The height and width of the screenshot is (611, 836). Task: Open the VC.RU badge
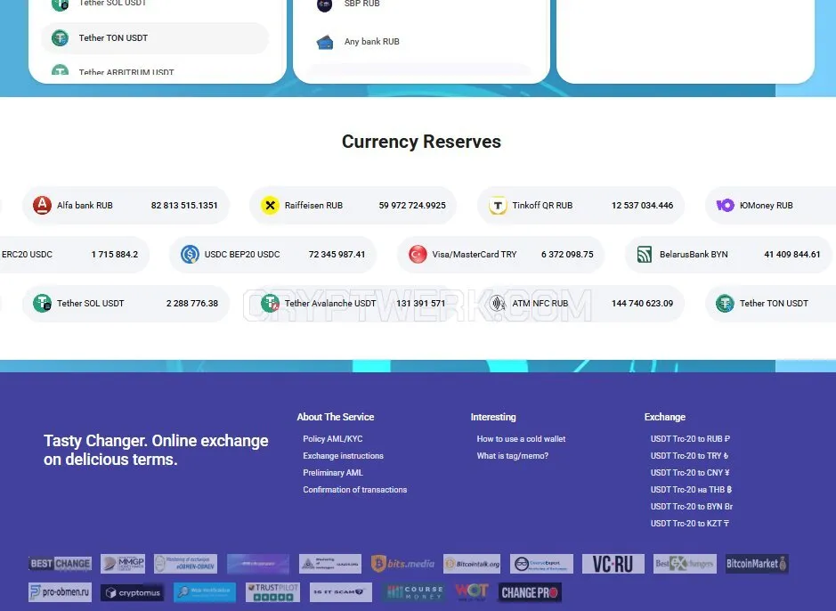click(613, 564)
